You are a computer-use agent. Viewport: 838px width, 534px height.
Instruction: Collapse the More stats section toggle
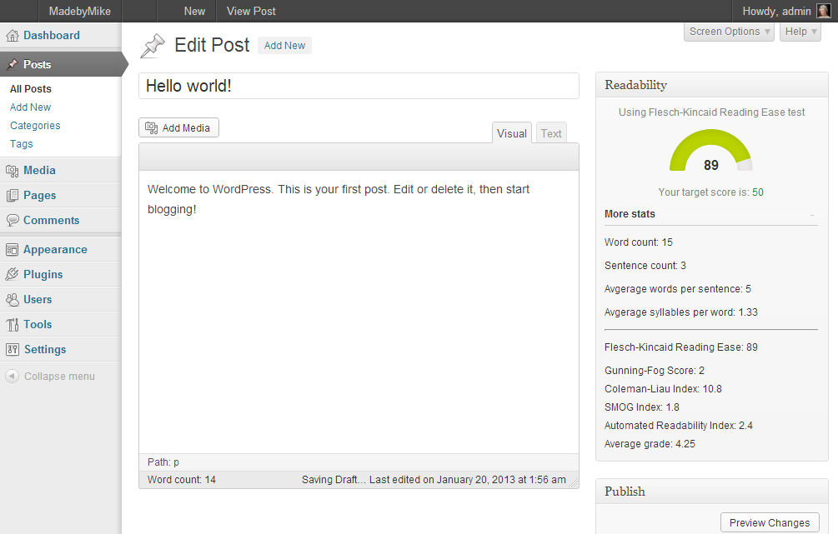tap(812, 215)
